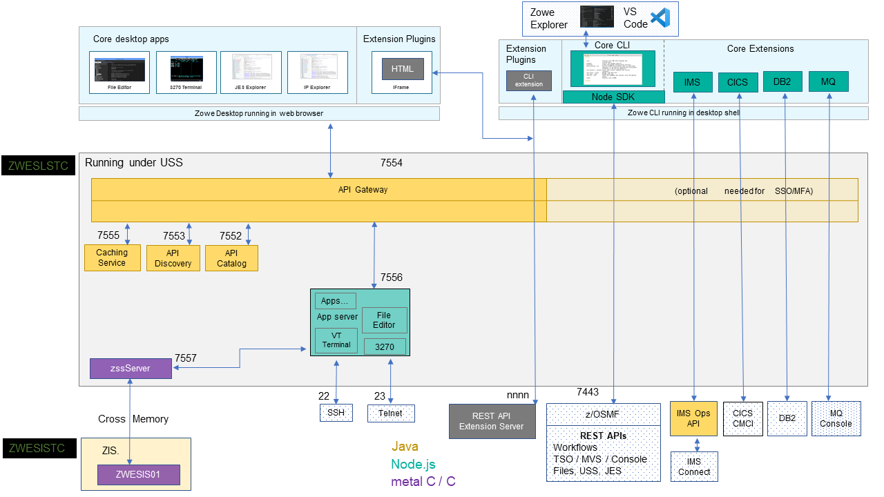This screenshot has width=884, height=497.
Task: Select the Caching Service box
Action: pyautogui.click(x=112, y=257)
